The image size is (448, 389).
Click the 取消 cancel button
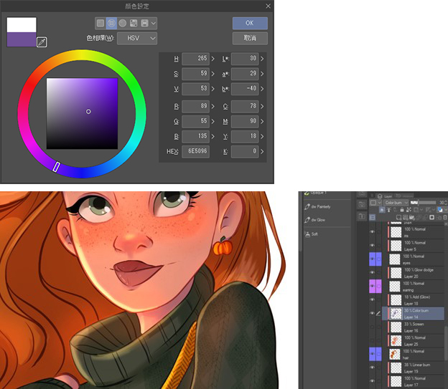pos(250,38)
